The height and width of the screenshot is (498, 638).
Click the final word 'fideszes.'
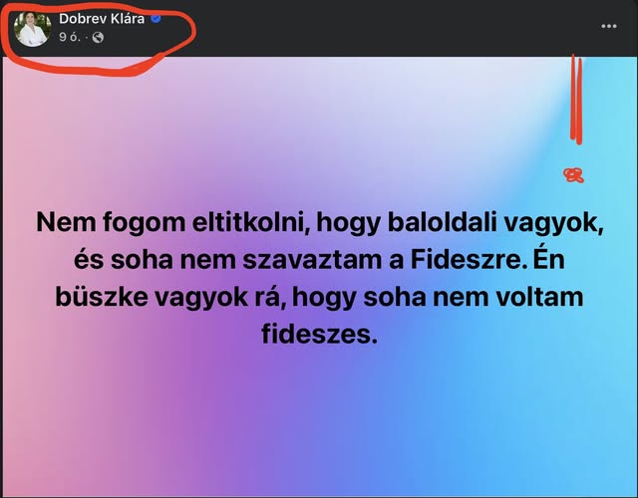(x=319, y=335)
